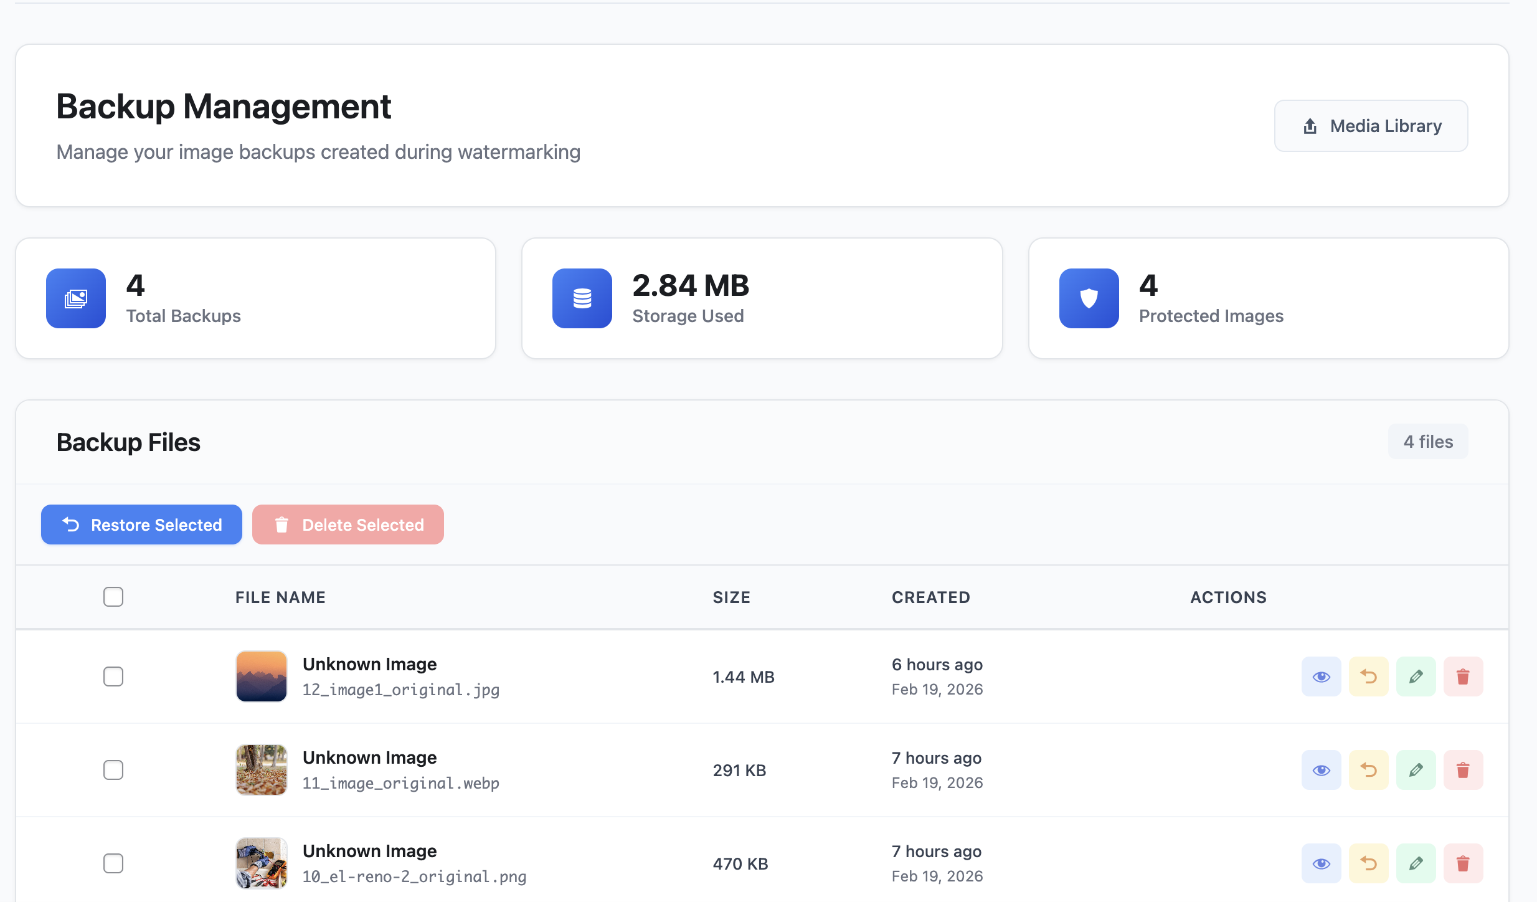This screenshot has width=1537, height=902.
Task: Delete the 10_el-reno-2_original.png backup
Action: click(x=1464, y=863)
